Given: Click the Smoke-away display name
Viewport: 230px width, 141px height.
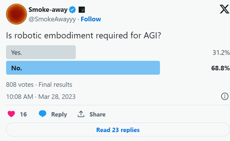Looking at the screenshot, I should coord(48,10).
